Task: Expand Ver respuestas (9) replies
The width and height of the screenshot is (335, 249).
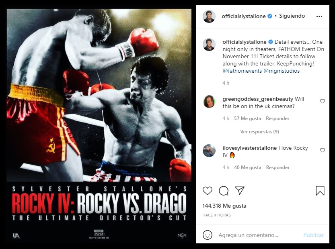Action: [x=259, y=132]
